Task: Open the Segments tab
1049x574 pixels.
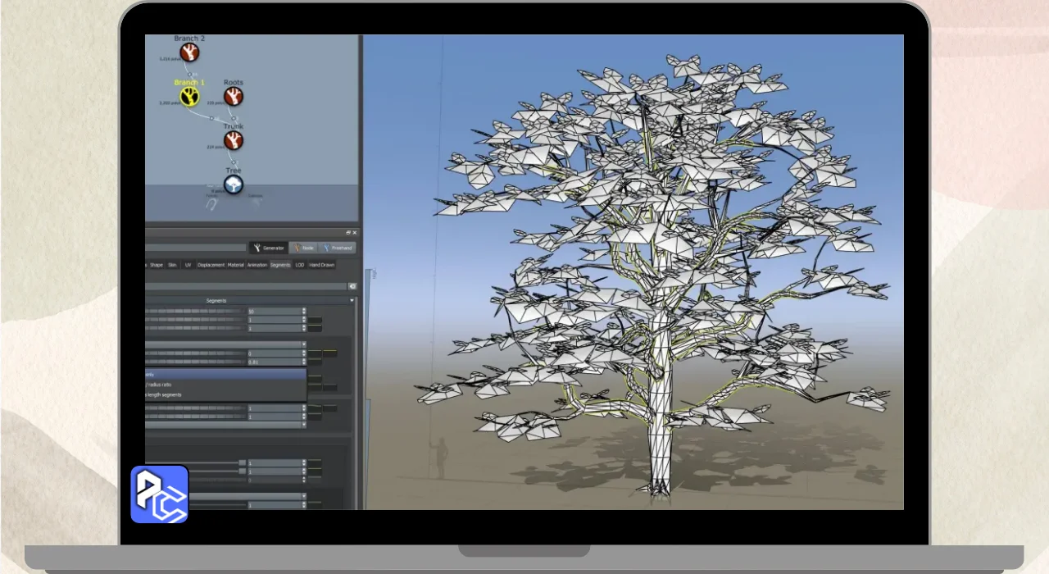Action: [280, 265]
